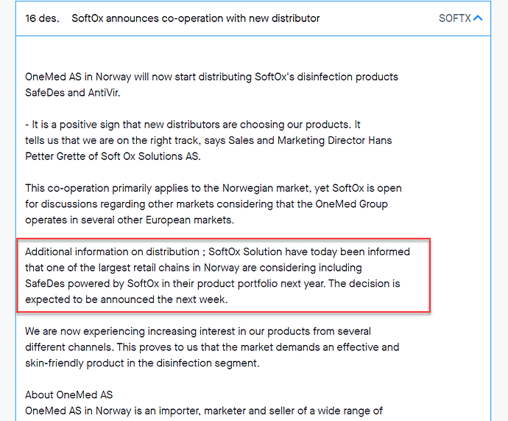Click line 'SafeDes powered by SoftOx in their product portfolio'
Screen dimensions: 508x421
click(213, 284)
